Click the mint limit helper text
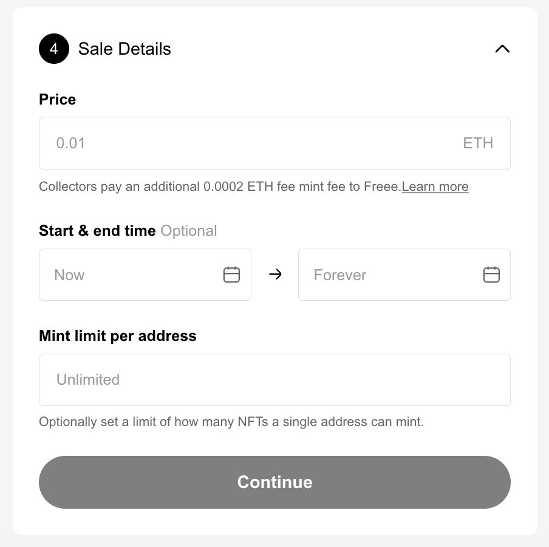Screen dimensions: 549x547 coord(231,422)
